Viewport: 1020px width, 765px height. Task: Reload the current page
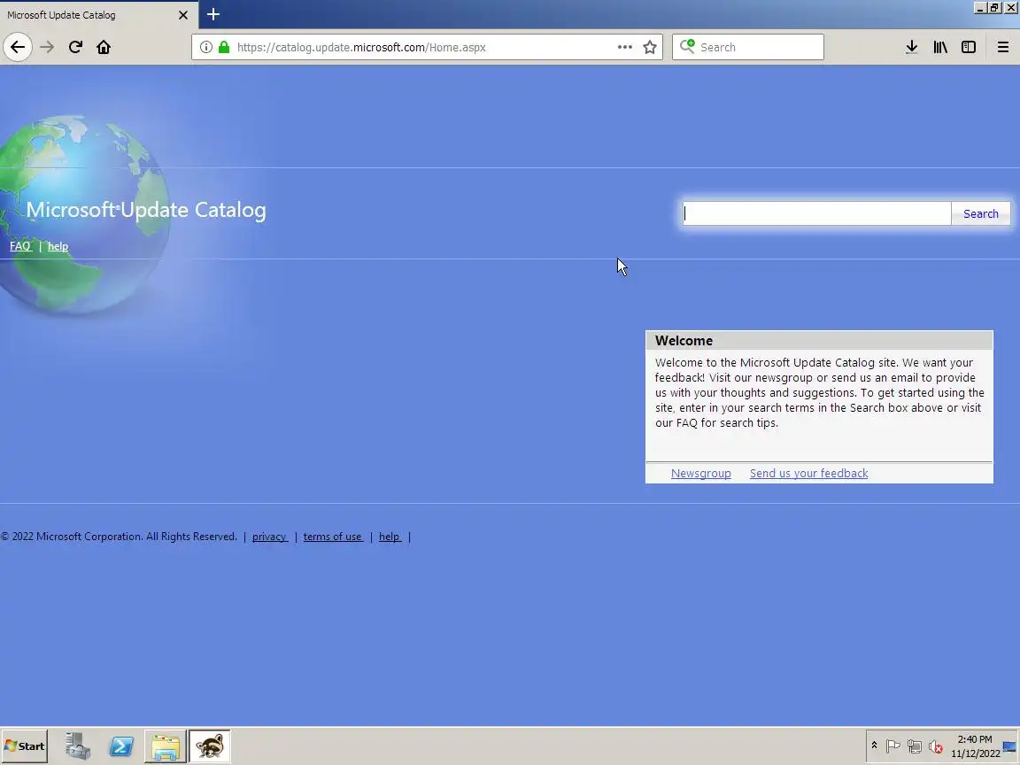(x=75, y=47)
